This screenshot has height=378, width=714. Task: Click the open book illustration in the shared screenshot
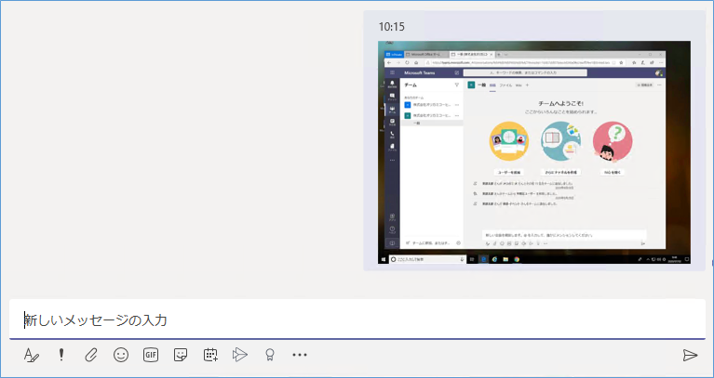[x=560, y=142]
